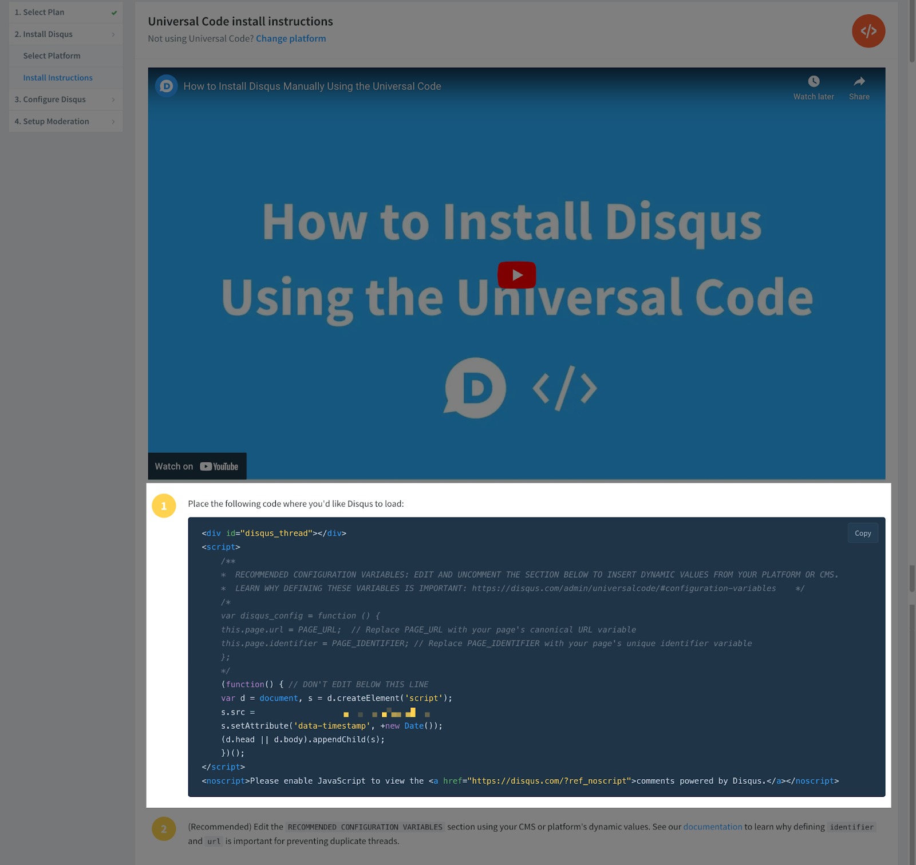Click the Share arrow icon on video

coord(859,81)
